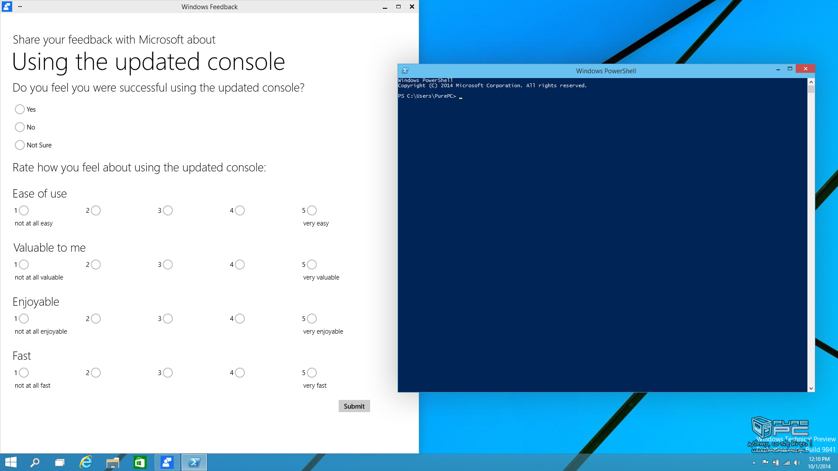This screenshot has height=471, width=838.
Task: Show hidden system tray icons
Action: tap(754, 463)
